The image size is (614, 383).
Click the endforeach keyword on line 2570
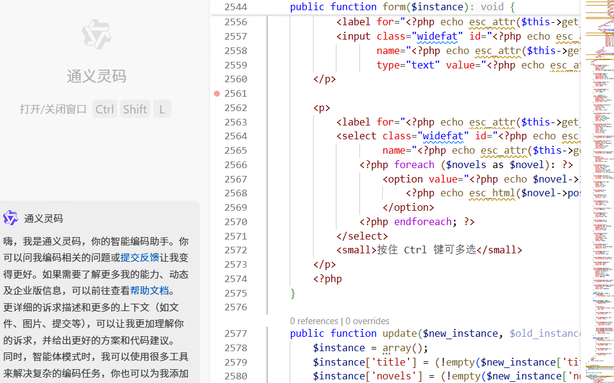(422, 222)
